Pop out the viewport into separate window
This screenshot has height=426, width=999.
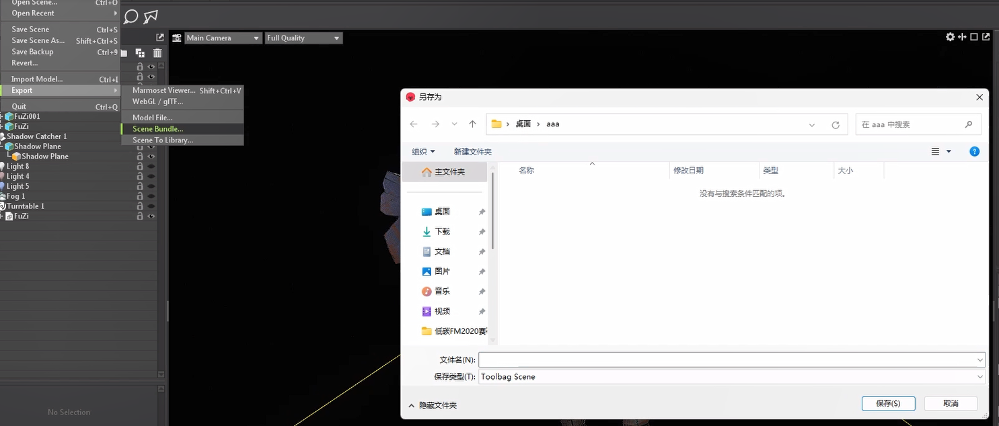[x=986, y=37]
